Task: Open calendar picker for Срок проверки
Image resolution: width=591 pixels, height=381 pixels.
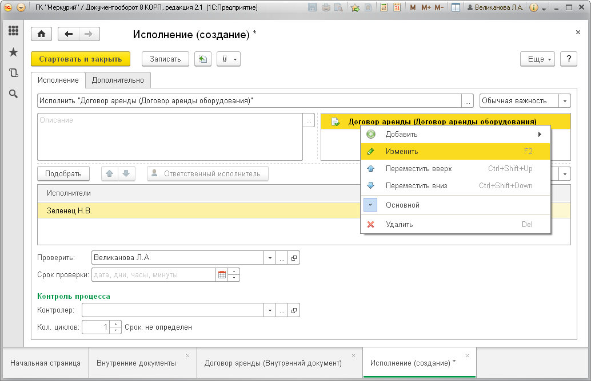Action: (222, 274)
